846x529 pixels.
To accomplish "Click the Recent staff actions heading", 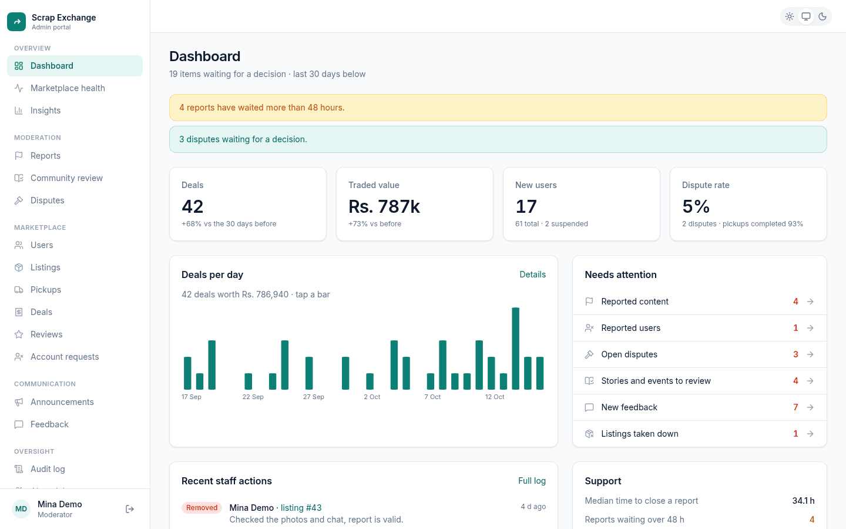I will pos(227,481).
